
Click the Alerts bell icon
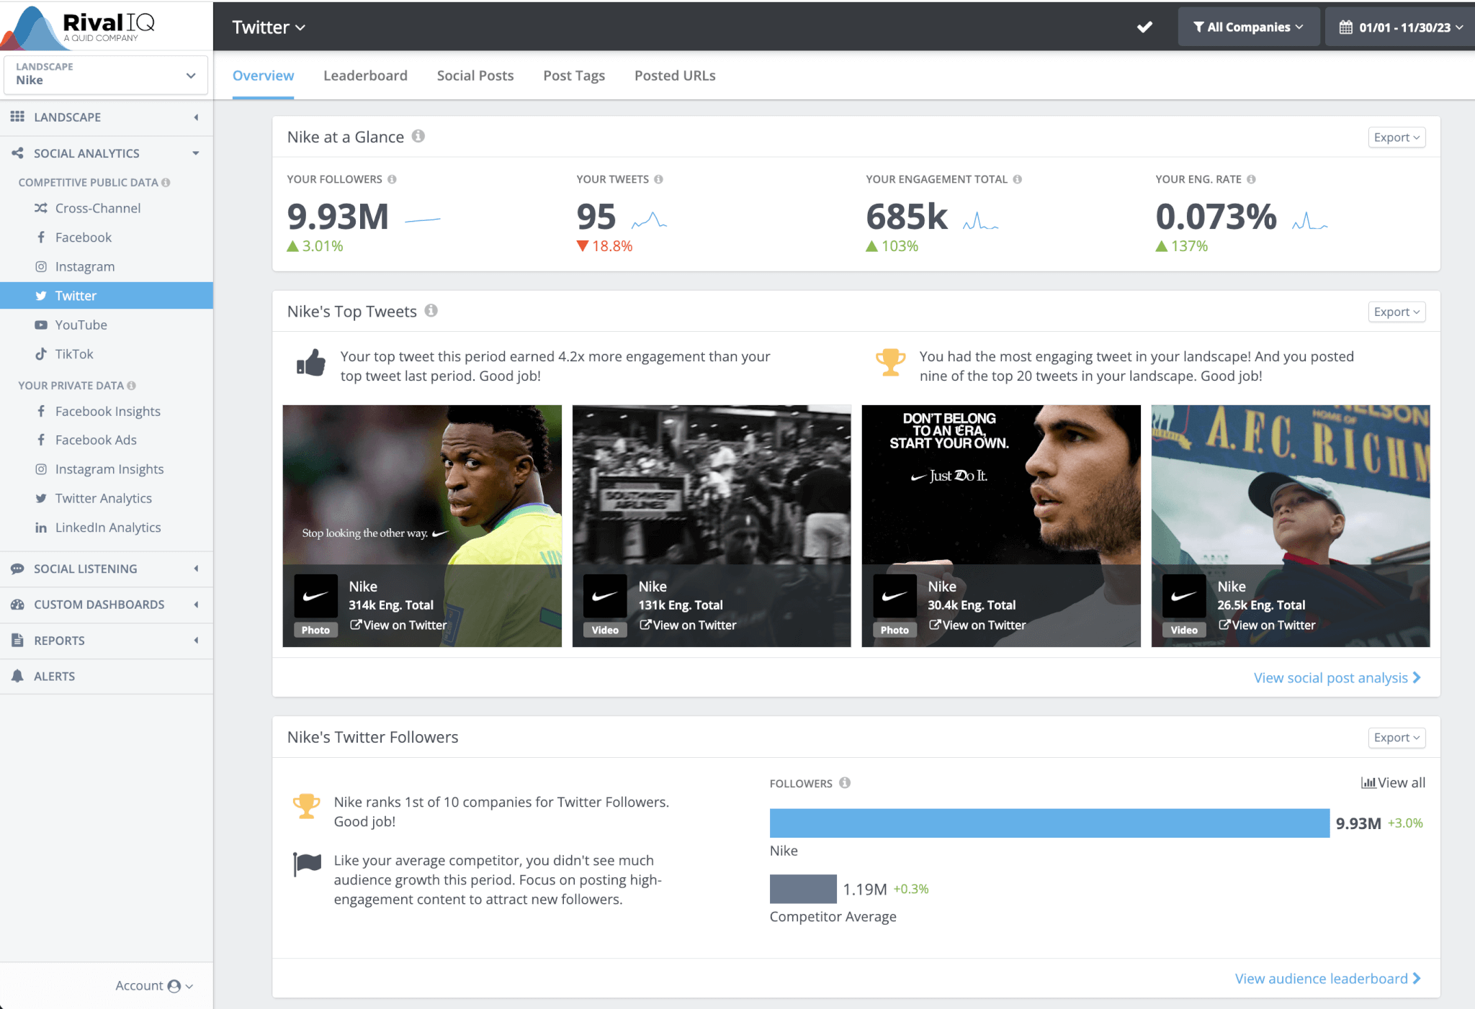coord(18,676)
